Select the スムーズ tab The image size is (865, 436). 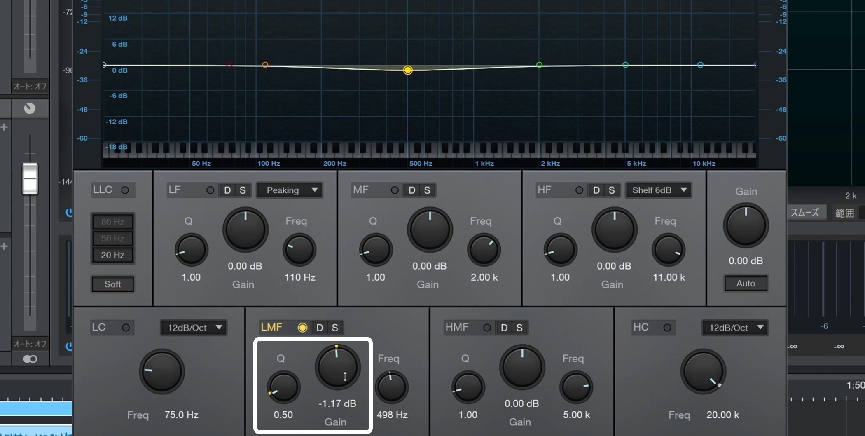[x=804, y=213]
